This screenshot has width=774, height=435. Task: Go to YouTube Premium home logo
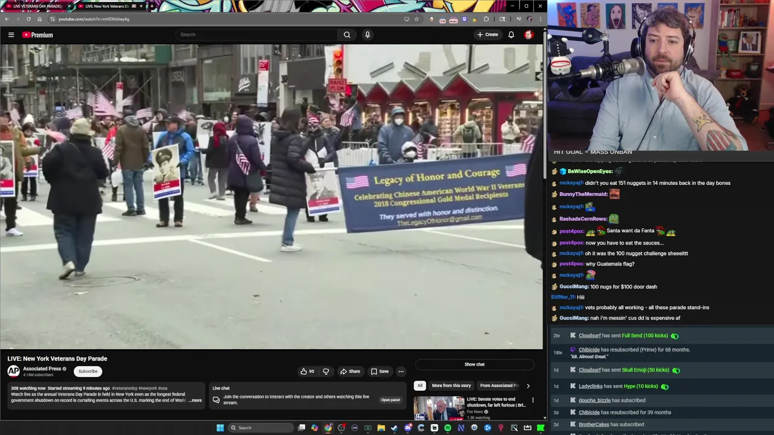(x=37, y=34)
